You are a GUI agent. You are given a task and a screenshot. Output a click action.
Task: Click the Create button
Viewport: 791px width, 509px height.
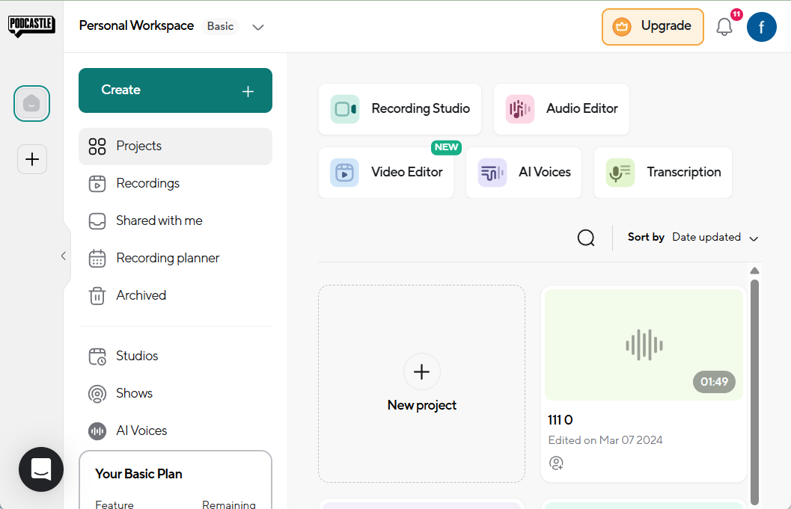click(x=176, y=90)
